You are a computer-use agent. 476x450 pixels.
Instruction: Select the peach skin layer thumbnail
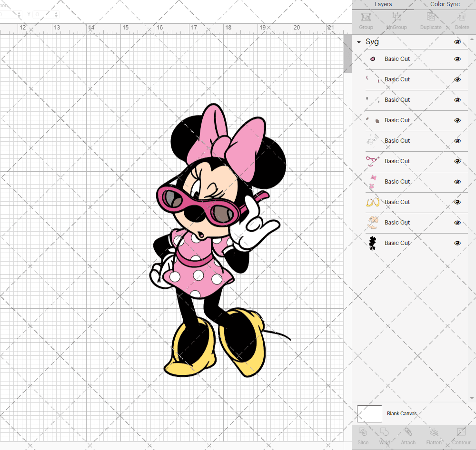click(373, 223)
